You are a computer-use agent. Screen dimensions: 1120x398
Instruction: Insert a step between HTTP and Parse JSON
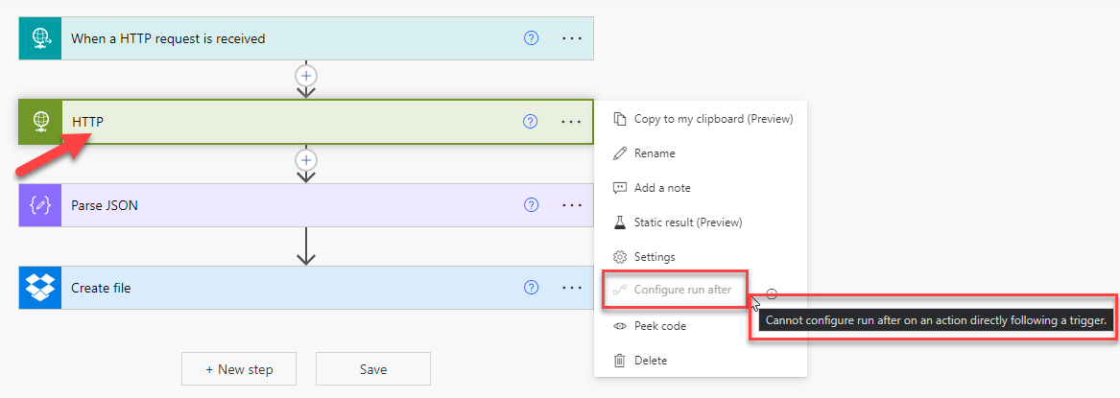pos(306,159)
